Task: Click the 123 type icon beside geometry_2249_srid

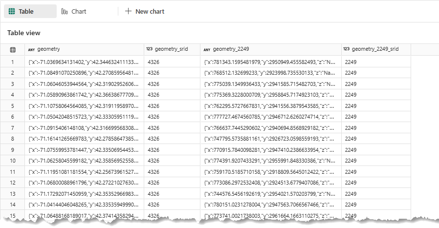Action: coord(347,49)
